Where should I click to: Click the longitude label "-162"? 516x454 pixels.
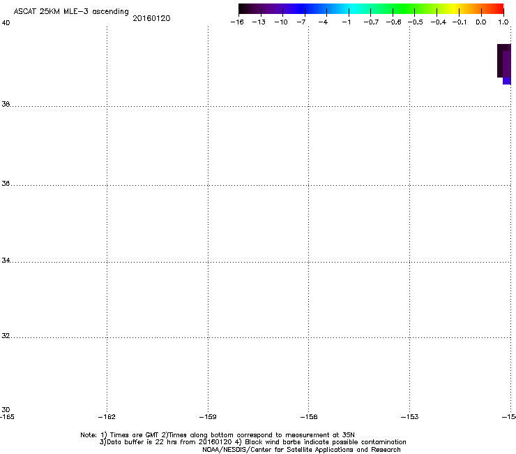[x=107, y=417]
